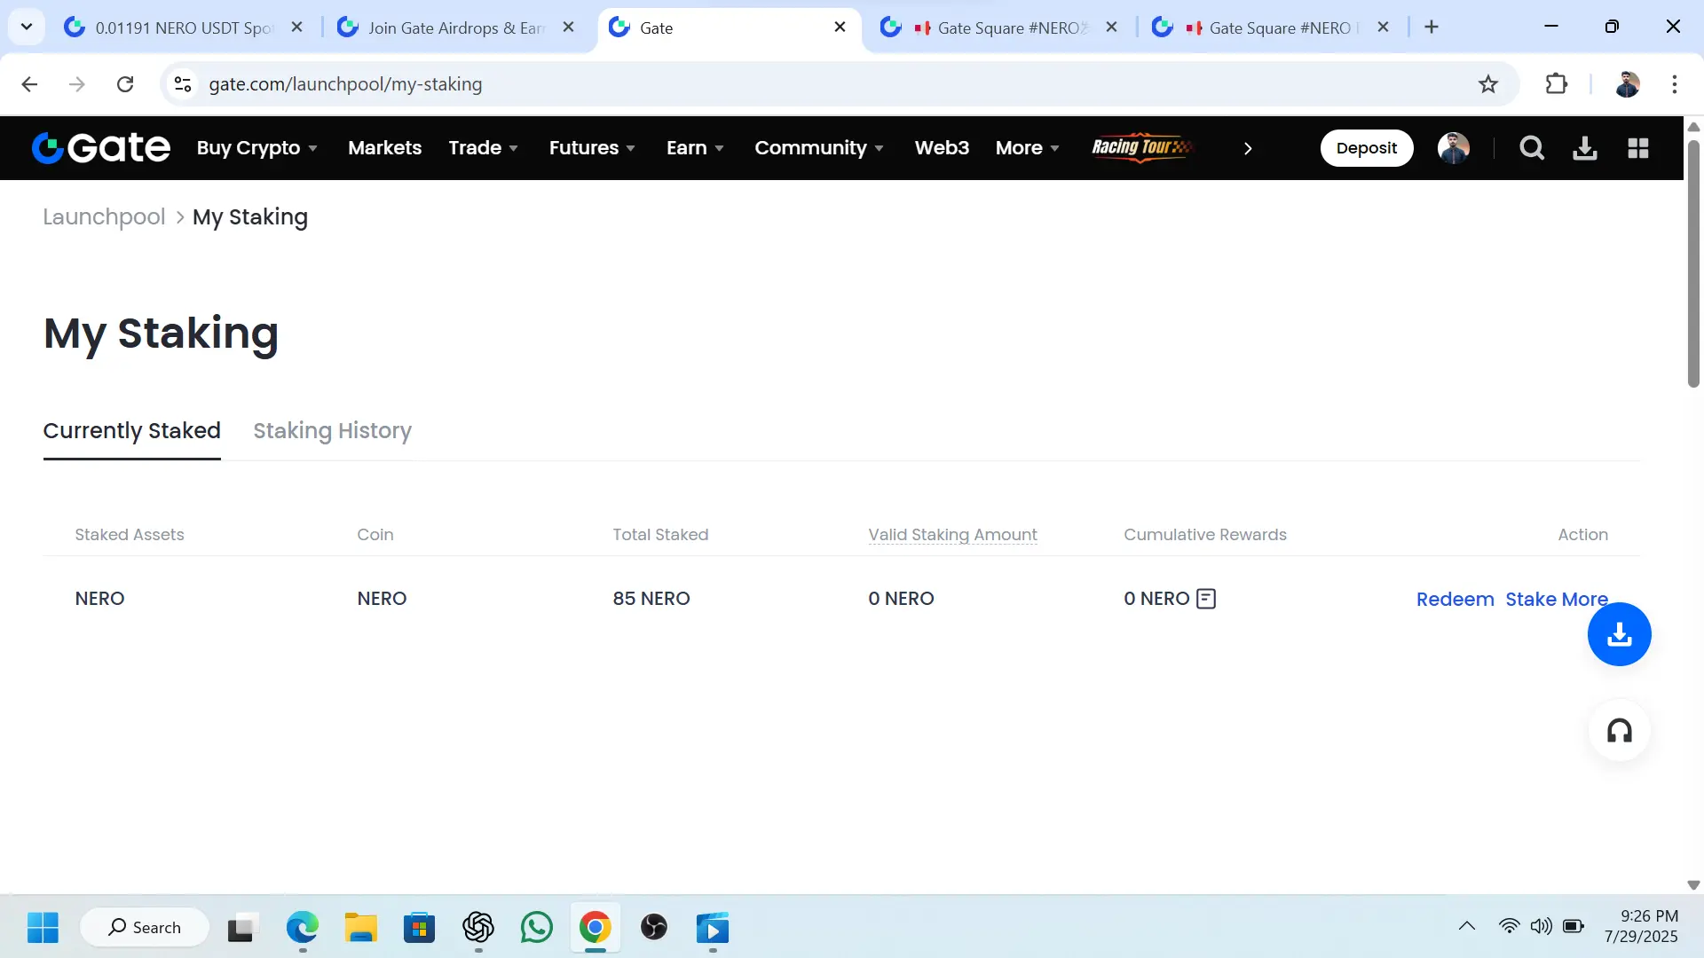This screenshot has width=1704, height=958.
Task: Switch to the Staking History tab
Action: pyautogui.click(x=332, y=431)
